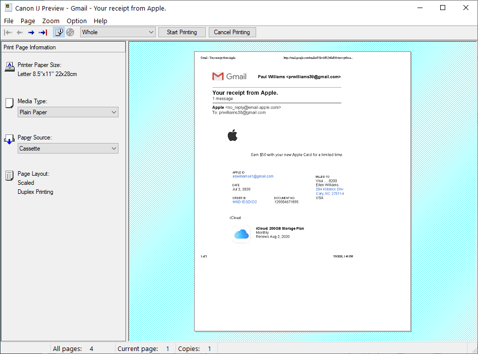Image resolution: width=478 pixels, height=354 pixels.
Task: Close the Canon IJ Preview window
Action: pos(466,8)
